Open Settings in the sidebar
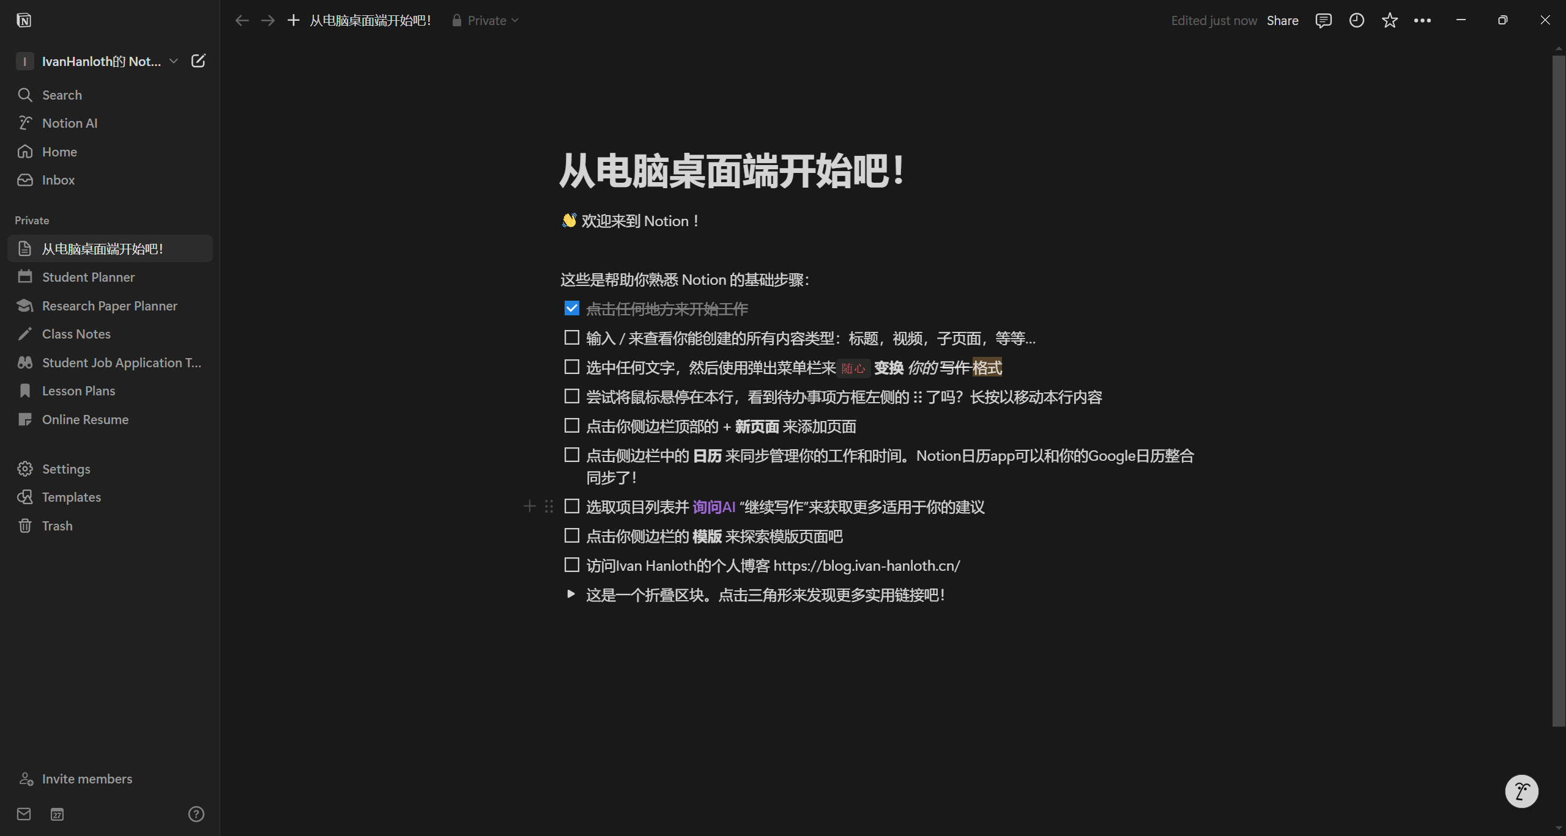 point(110,469)
